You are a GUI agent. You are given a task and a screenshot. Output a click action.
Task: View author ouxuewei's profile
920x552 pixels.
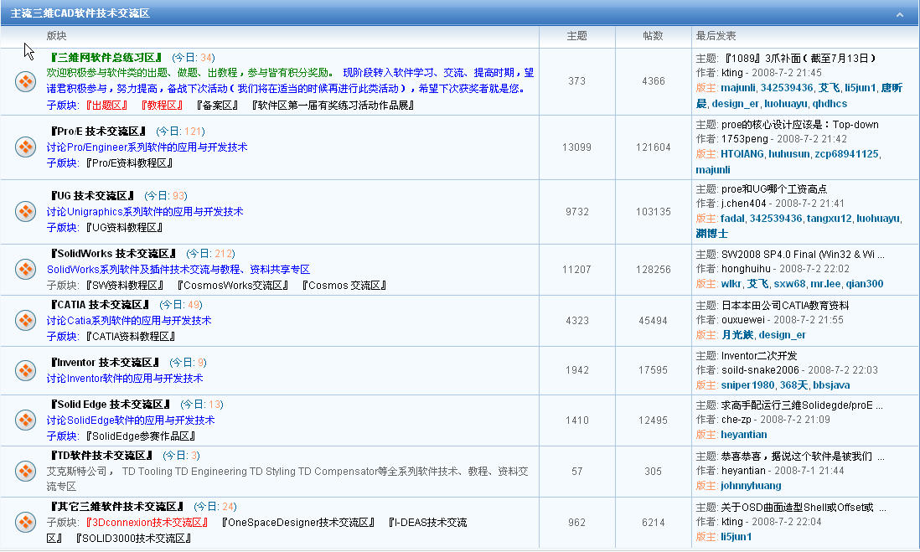[x=743, y=320]
